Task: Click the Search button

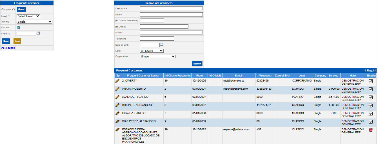Action: pos(197,64)
